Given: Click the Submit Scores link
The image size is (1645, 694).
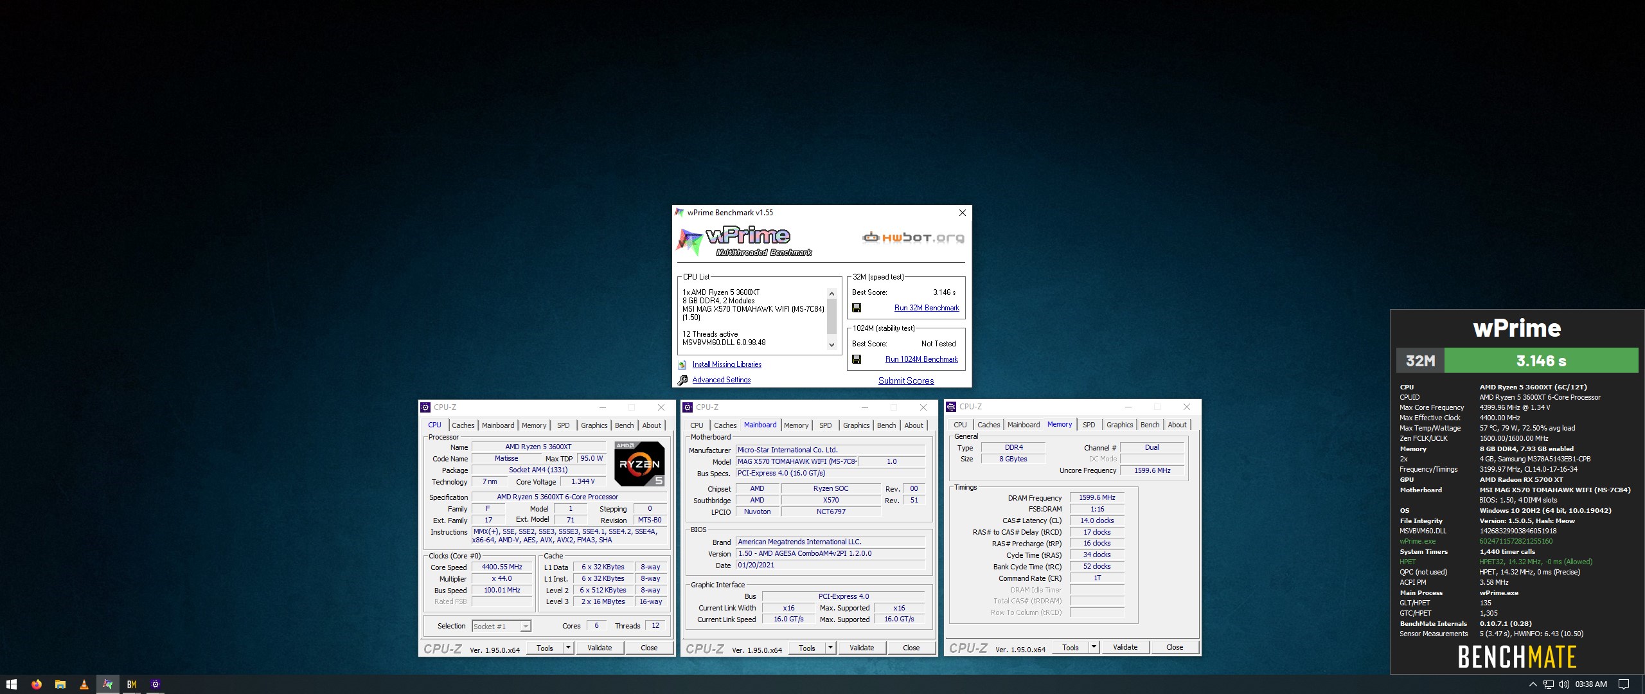Looking at the screenshot, I should pyautogui.click(x=906, y=380).
